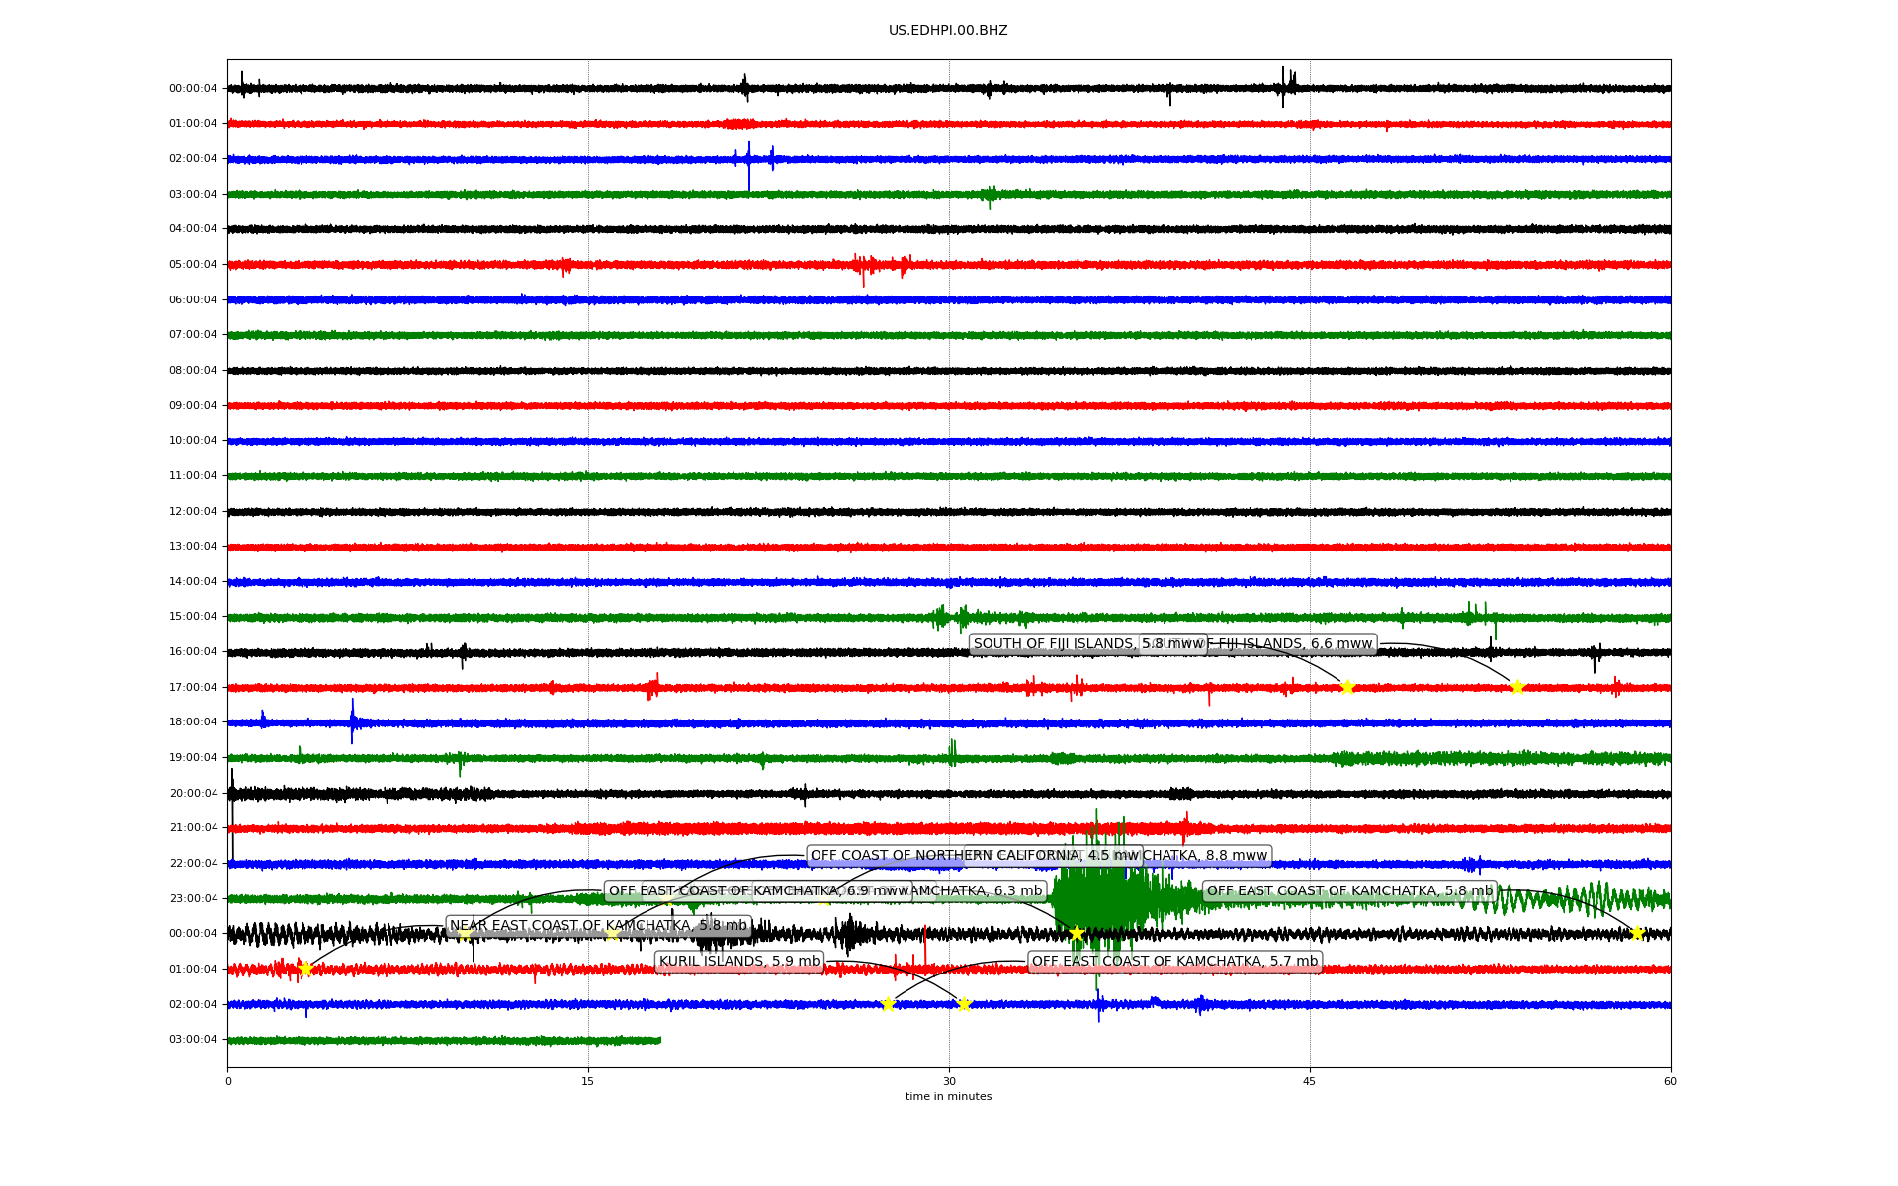Select the 04:00:04 row time label
The image size is (1898, 1186).
pyautogui.click(x=193, y=229)
